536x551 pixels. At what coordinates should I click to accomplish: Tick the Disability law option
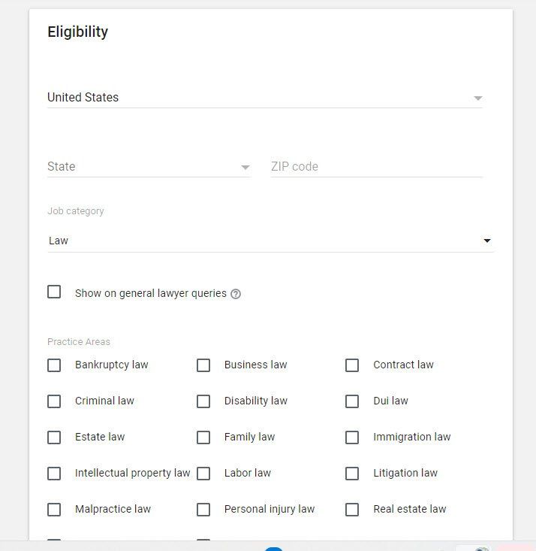coord(203,401)
